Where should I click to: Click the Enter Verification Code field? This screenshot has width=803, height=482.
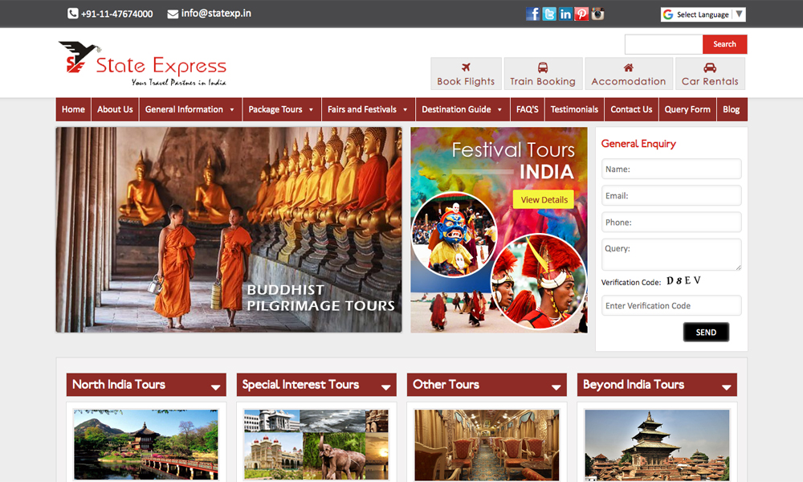point(671,305)
